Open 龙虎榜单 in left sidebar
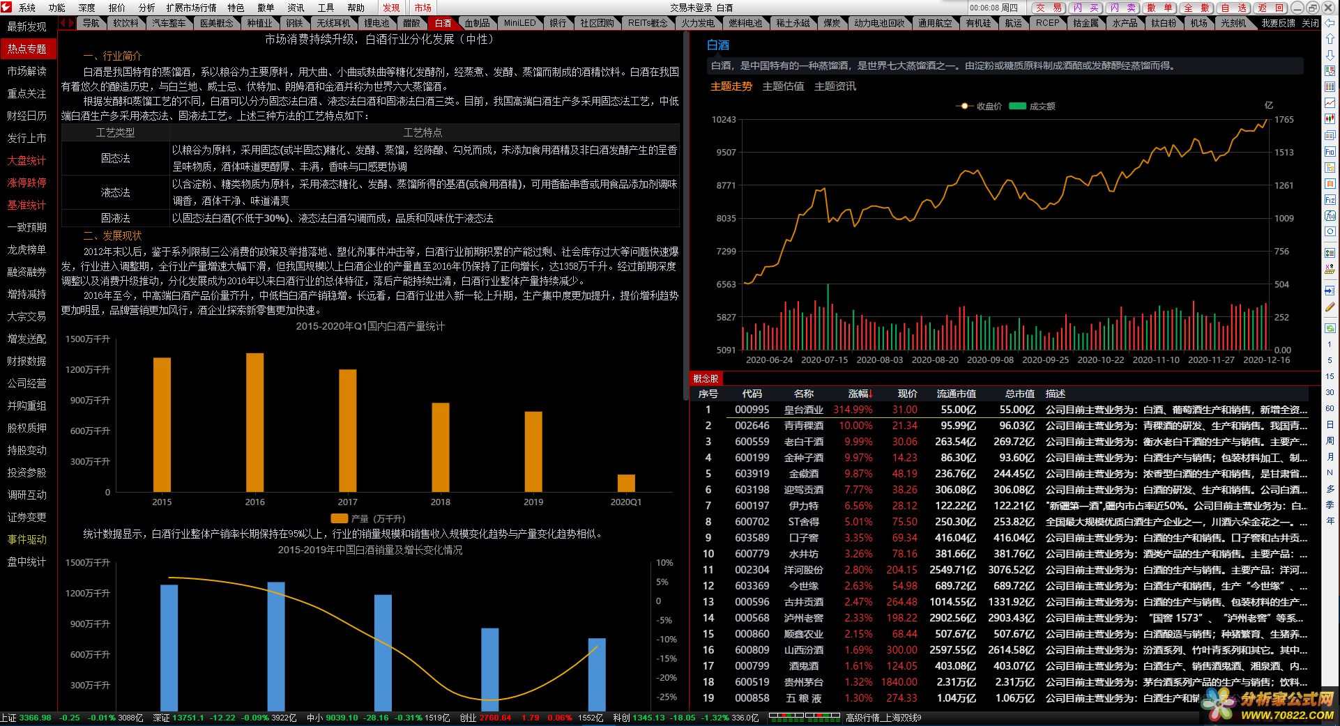 coord(27,249)
